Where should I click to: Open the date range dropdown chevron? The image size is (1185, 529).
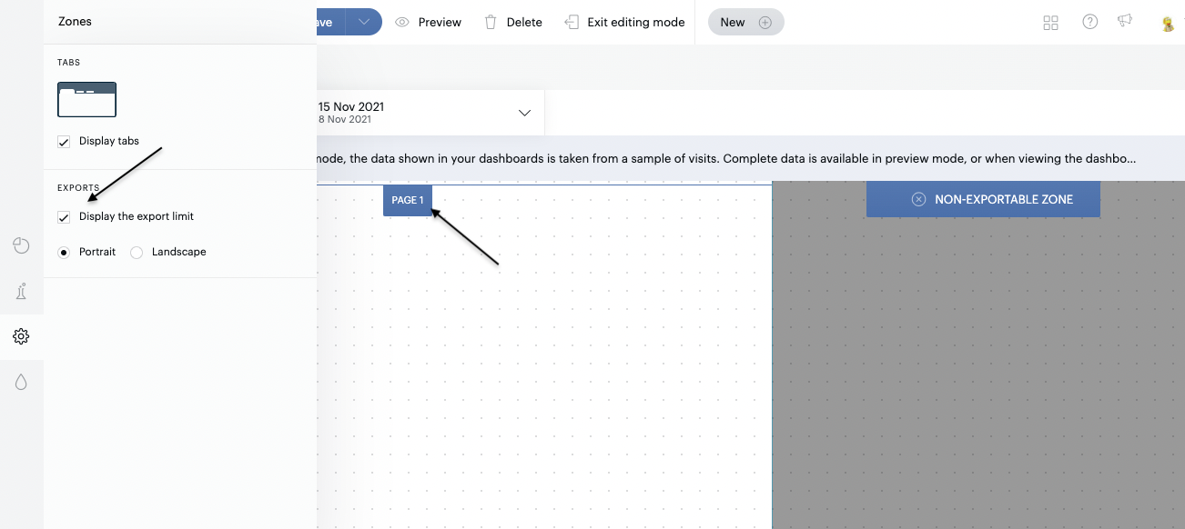point(524,114)
